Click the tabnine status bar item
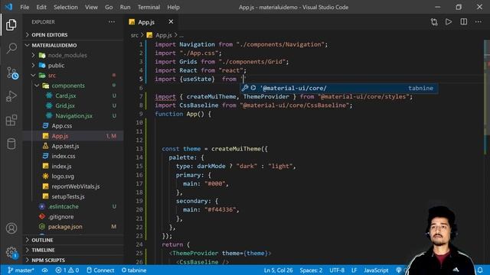This screenshot has height=275, width=490. point(134,270)
